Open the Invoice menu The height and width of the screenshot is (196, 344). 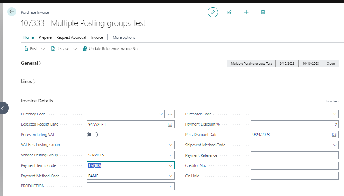coord(97,37)
